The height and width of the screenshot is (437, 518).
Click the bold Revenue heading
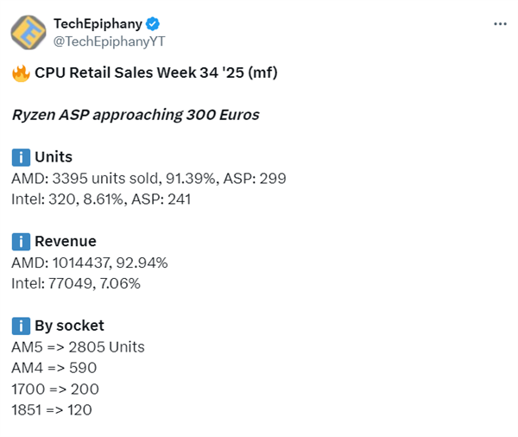point(66,242)
